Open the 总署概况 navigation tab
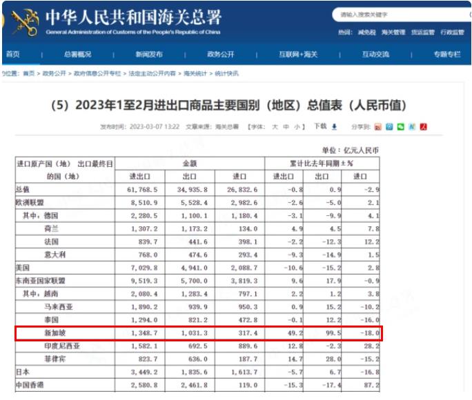The image size is (472, 400). (x=78, y=54)
